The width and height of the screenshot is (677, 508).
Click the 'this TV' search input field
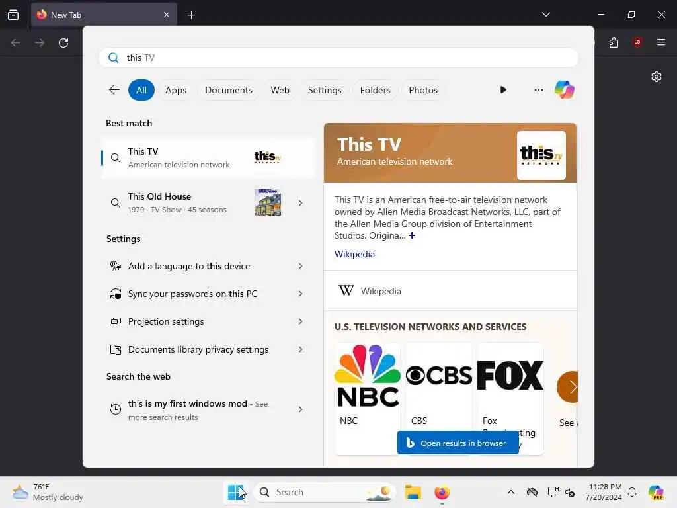coord(338,58)
